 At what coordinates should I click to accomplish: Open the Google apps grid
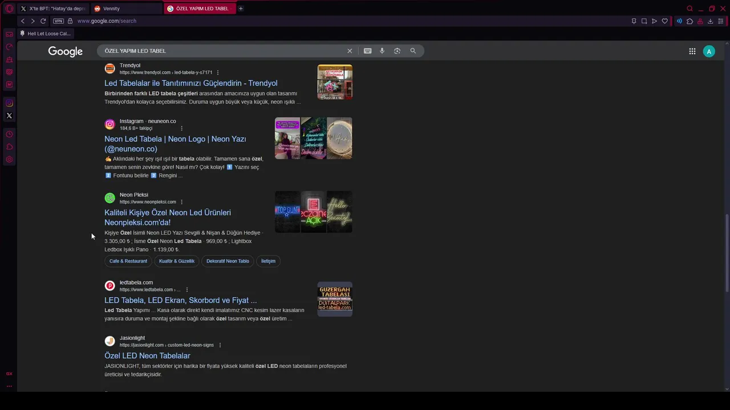click(x=692, y=51)
